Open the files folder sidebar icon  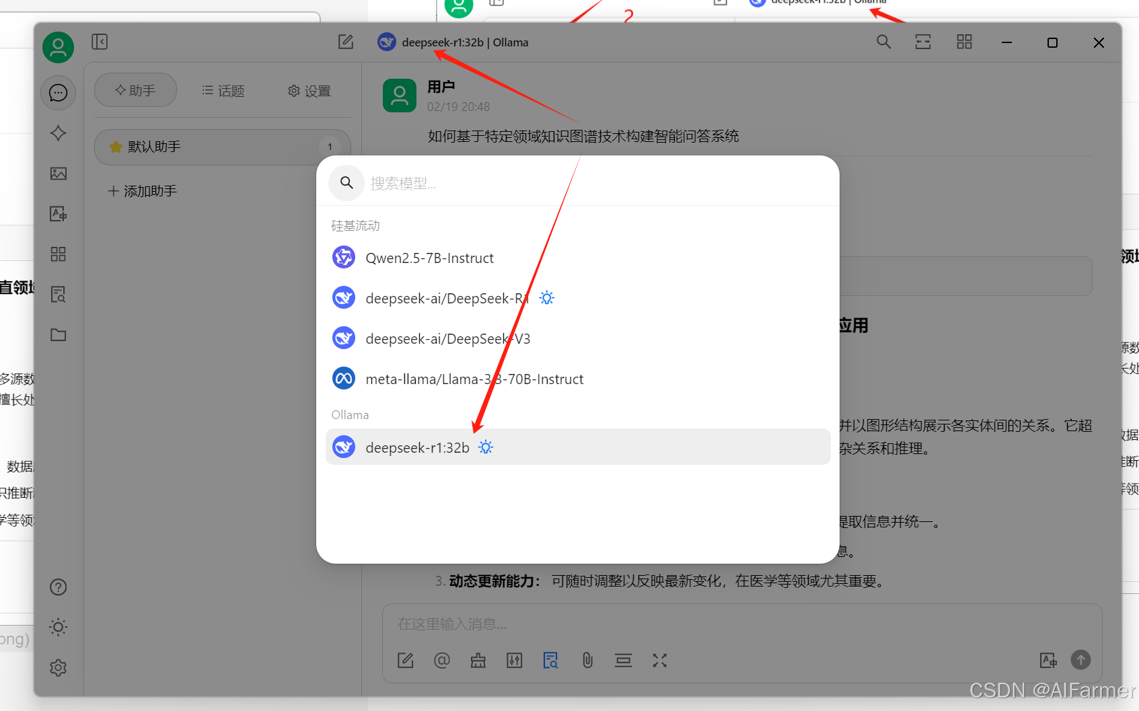59,335
